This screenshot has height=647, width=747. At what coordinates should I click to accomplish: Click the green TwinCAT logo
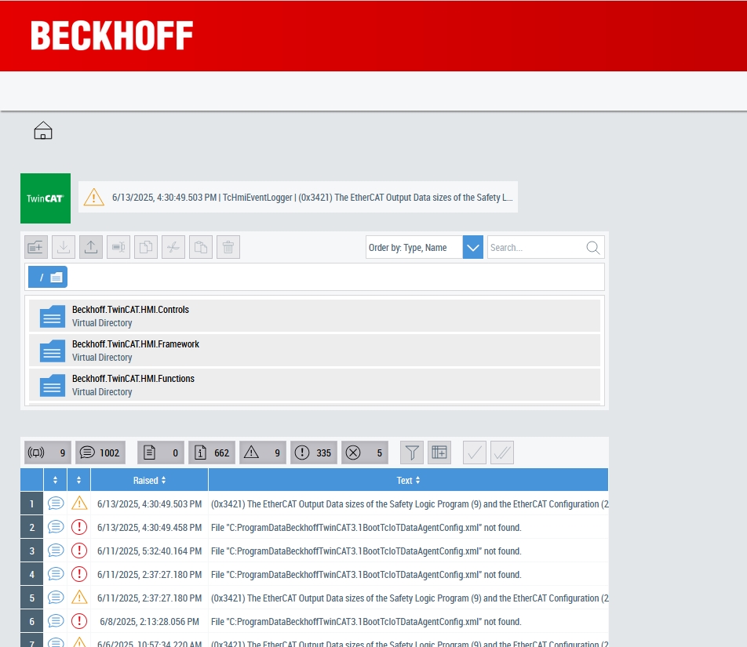pos(46,198)
